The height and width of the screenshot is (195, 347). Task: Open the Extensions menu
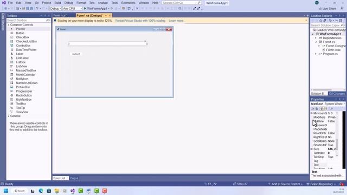tap(128, 3)
